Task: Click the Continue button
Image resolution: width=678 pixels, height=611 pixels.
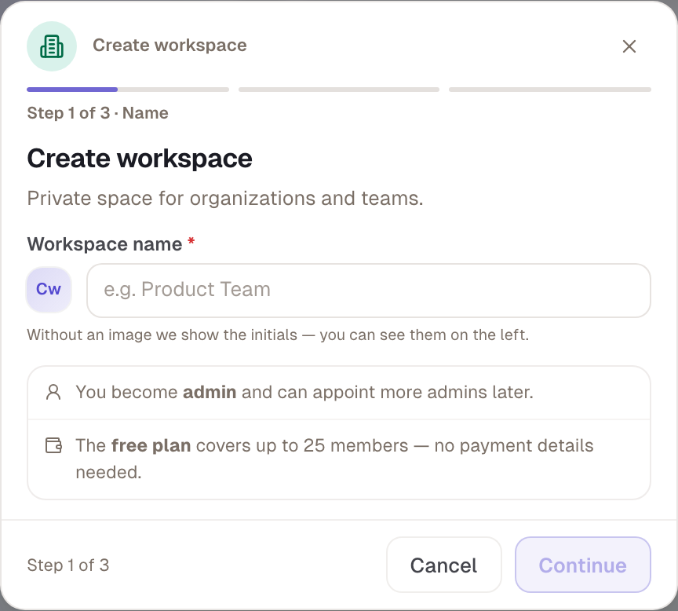Action: (x=583, y=565)
